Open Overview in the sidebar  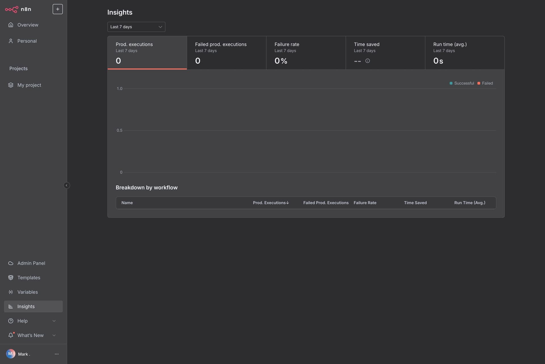pyautogui.click(x=33, y=25)
